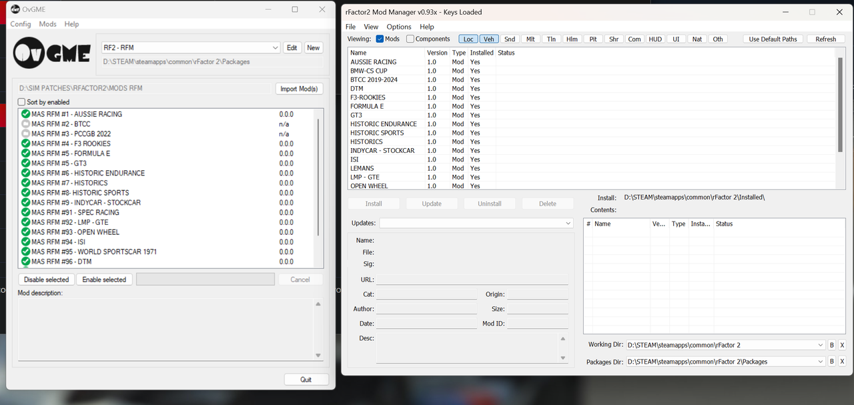Toggle the Com filter button
The image size is (854, 405).
634,39
